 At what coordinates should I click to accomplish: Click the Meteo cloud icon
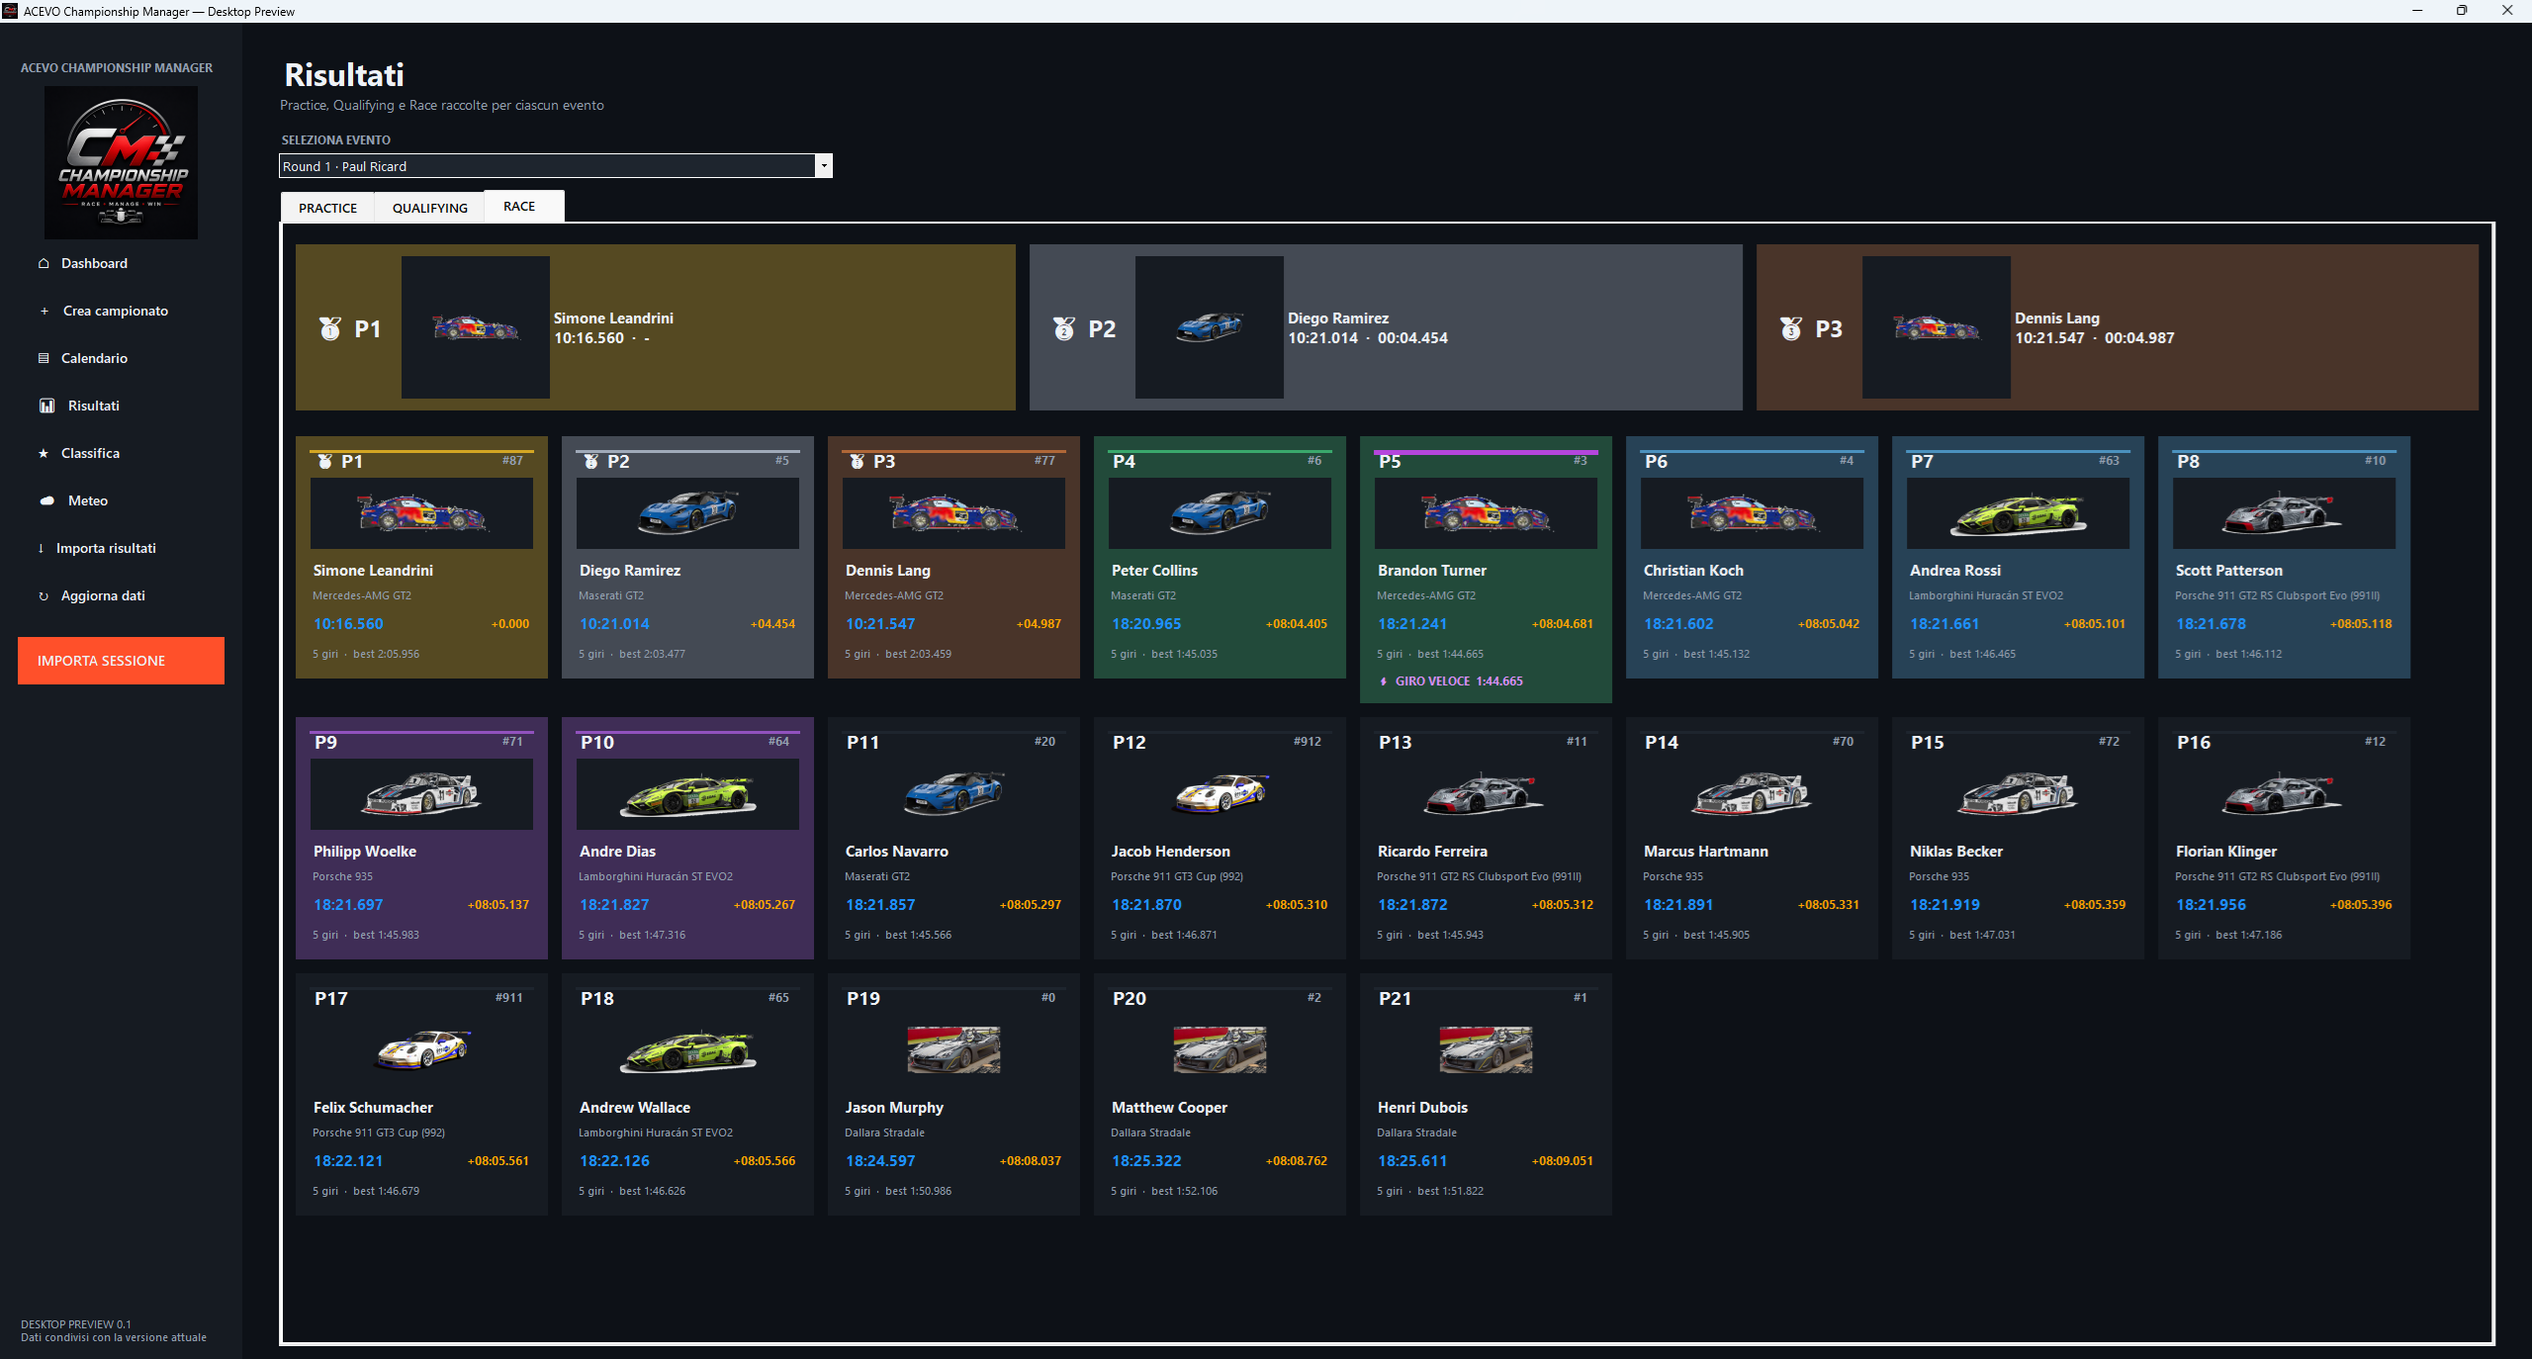point(46,500)
